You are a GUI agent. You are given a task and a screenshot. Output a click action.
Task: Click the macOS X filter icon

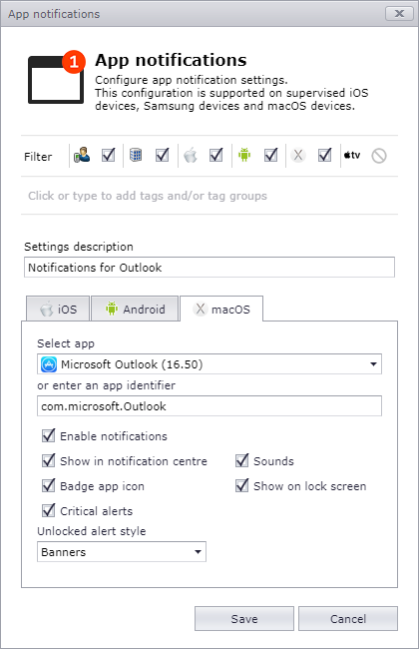[298, 155]
